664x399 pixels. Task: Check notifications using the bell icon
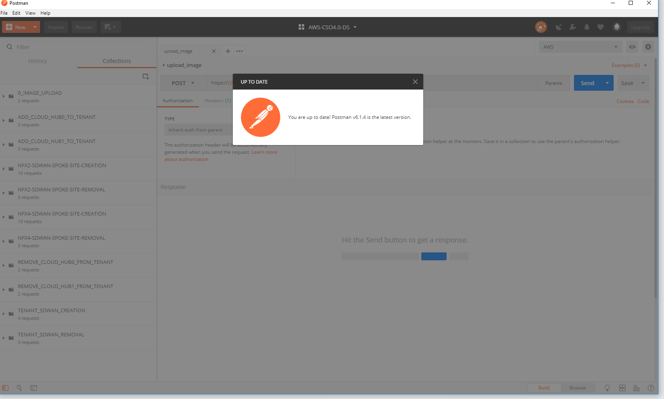tap(587, 27)
